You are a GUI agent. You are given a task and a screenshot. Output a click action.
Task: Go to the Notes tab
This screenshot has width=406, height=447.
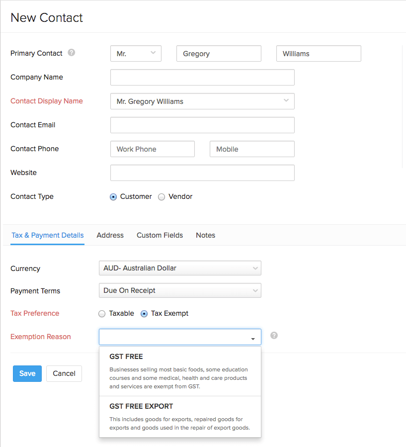(205, 235)
